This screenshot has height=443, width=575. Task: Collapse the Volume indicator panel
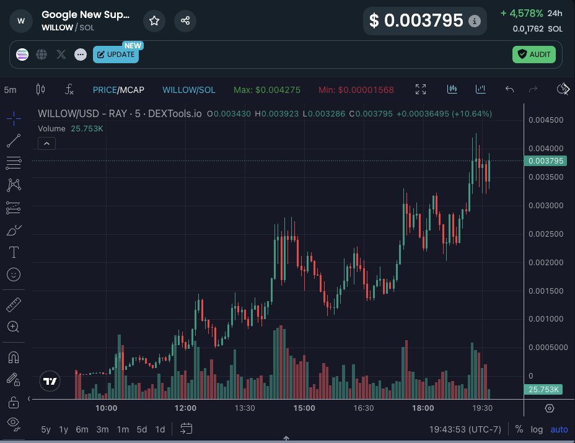tap(46, 143)
